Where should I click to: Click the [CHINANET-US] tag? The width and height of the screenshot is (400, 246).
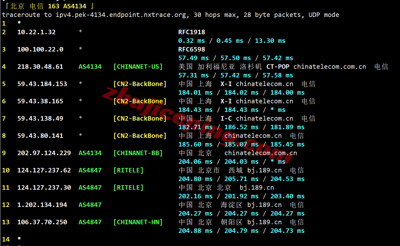(x=138, y=67)
